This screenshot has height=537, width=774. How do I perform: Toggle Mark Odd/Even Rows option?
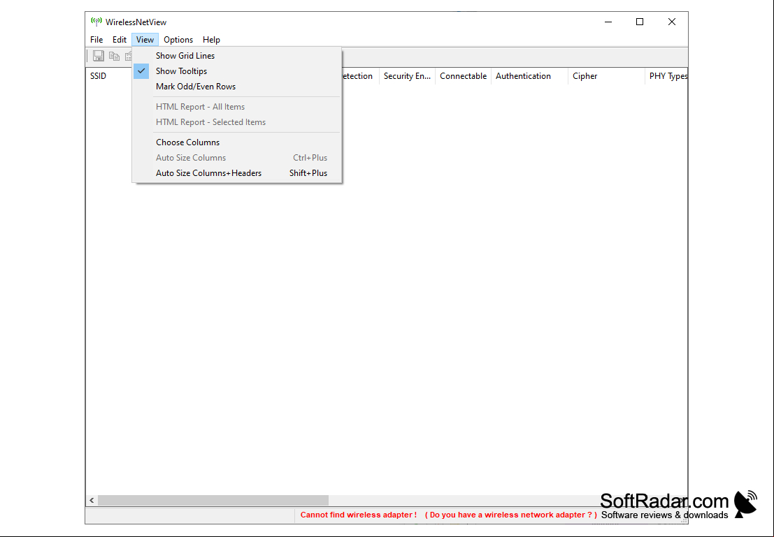pos(237,87)
